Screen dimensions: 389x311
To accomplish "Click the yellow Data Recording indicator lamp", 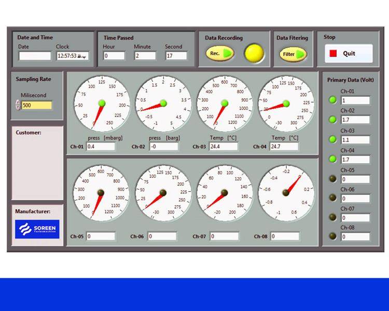I will click(x=254, y=53).
